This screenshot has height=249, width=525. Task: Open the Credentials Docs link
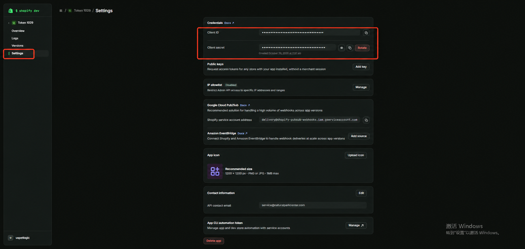point(229,23)
